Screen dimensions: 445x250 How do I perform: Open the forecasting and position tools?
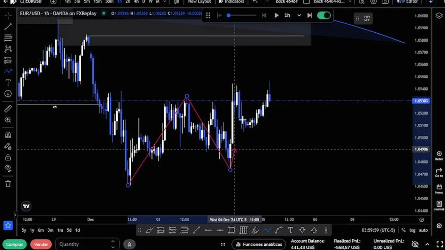pos(8,60)
